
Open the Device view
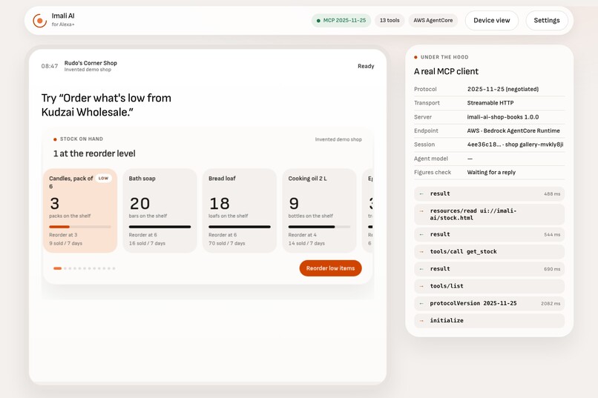pos(492,21)
